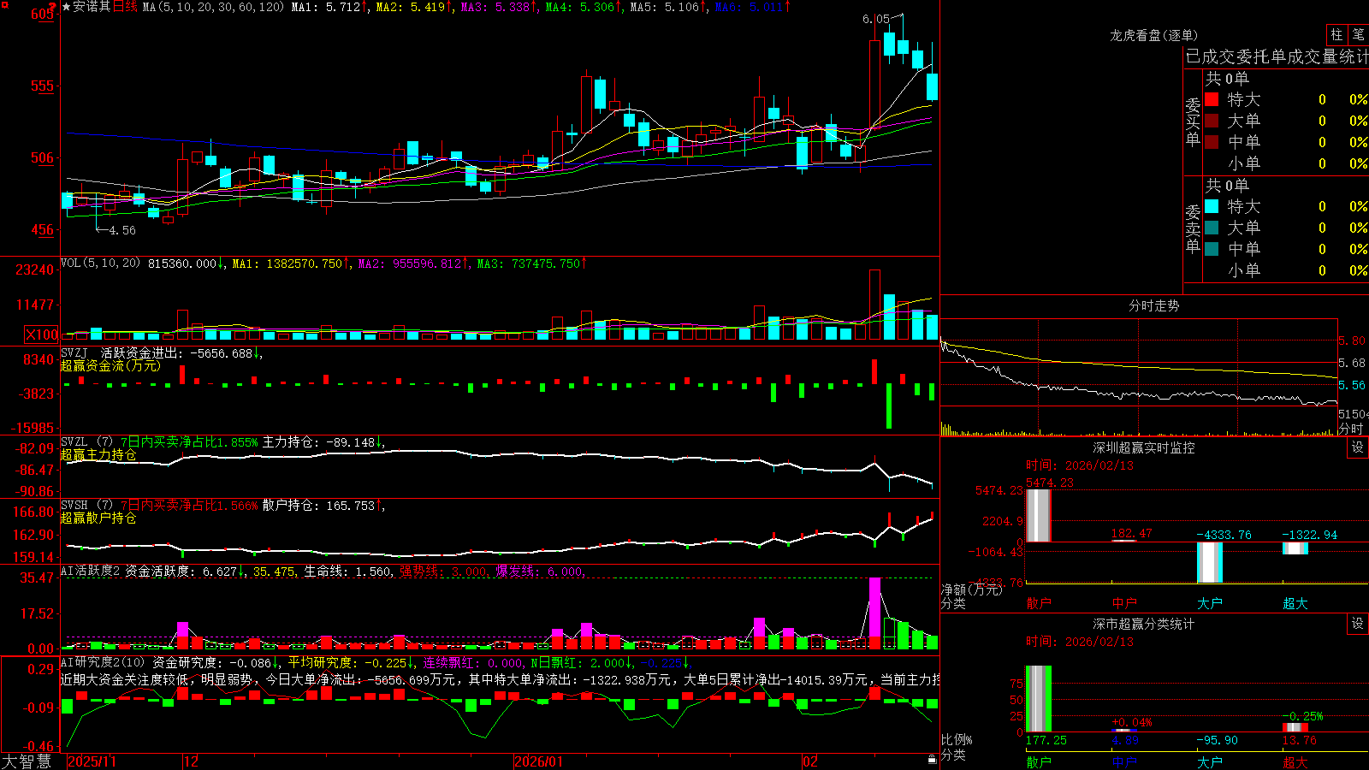Click 5.80 price label on 分时走势 axis
1369x770 pixels.
(x=1351, y=341)
